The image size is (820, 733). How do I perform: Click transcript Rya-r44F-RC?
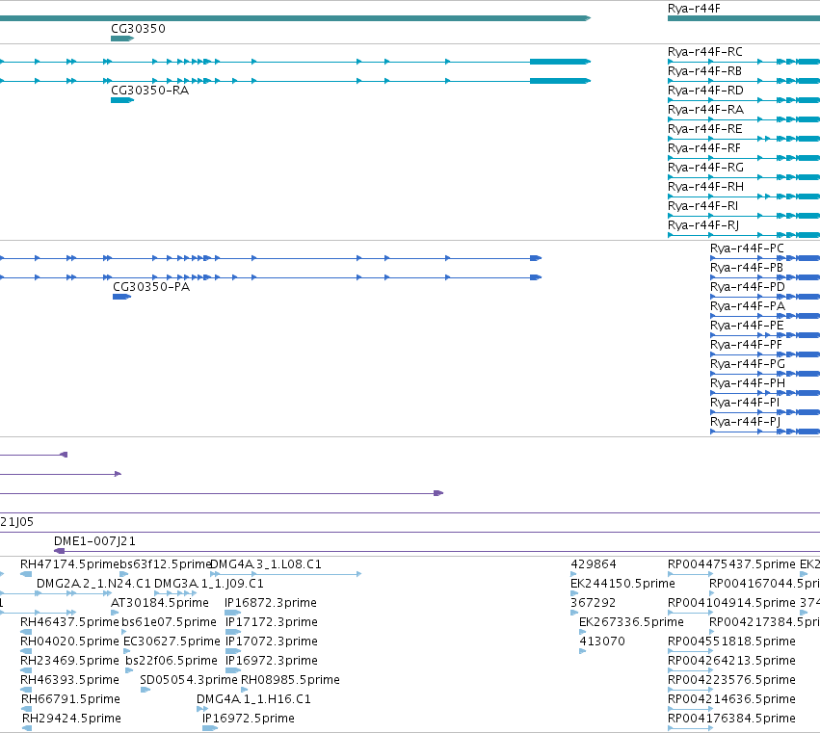coord(705,52)
